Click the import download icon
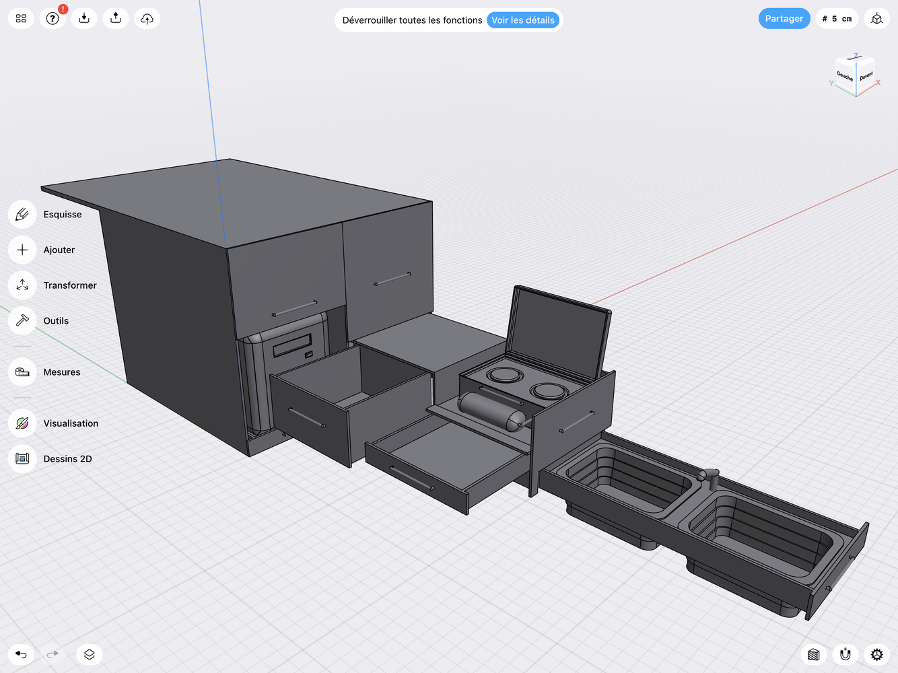Image resolution: width=898 pixels, height=673 pixels. 84,19
